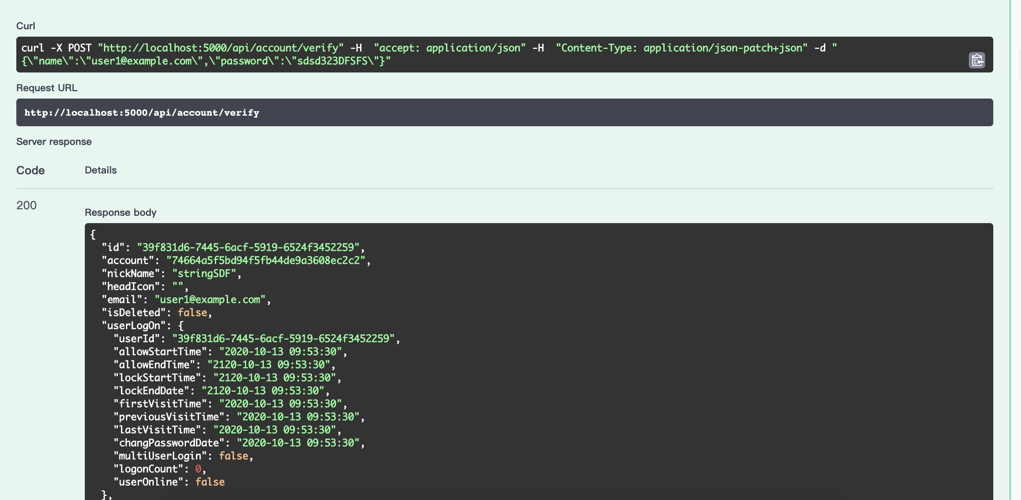Click the logonCount value 0
The width and height of the screenshot is (1021, 500).
click(x=198, y=469)
